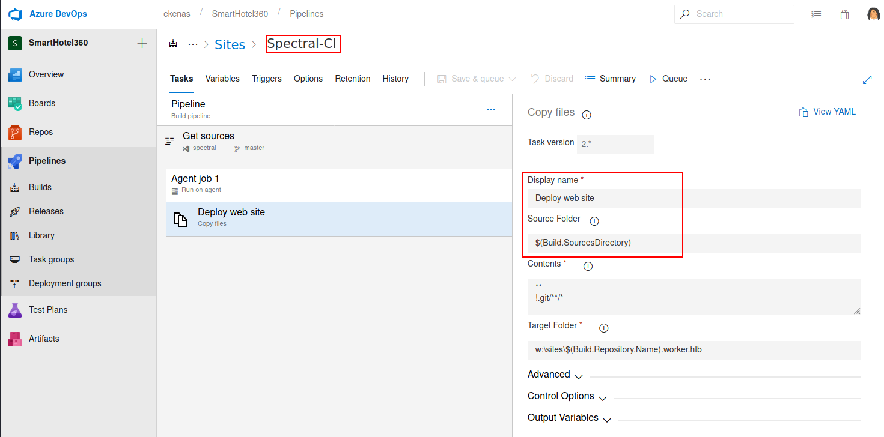Image resolution: width=884 pixels, height=437 pixels.
Task: Open the user profile avatar
Action: point(874,14)
